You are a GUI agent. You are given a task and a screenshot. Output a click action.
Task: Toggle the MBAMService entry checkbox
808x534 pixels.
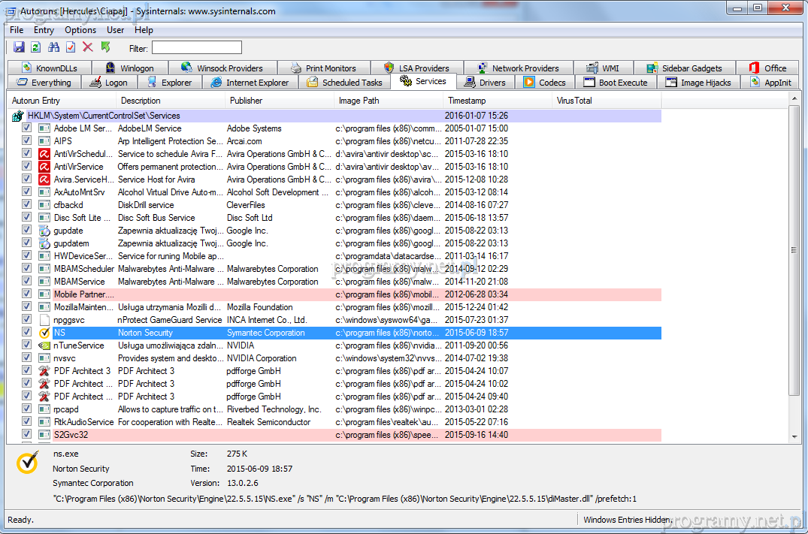(x=27, y=282)
